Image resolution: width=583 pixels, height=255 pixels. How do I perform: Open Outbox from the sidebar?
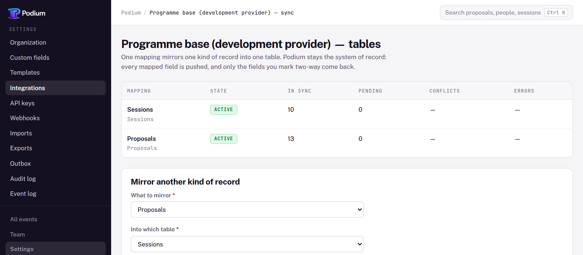click(x=56, y=164)
